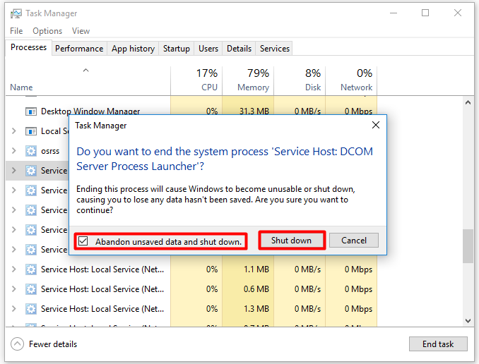Click gear icon of 0.6 MB Service Host
This screenshot has width=479, height=364.
[x=30, y=289]
